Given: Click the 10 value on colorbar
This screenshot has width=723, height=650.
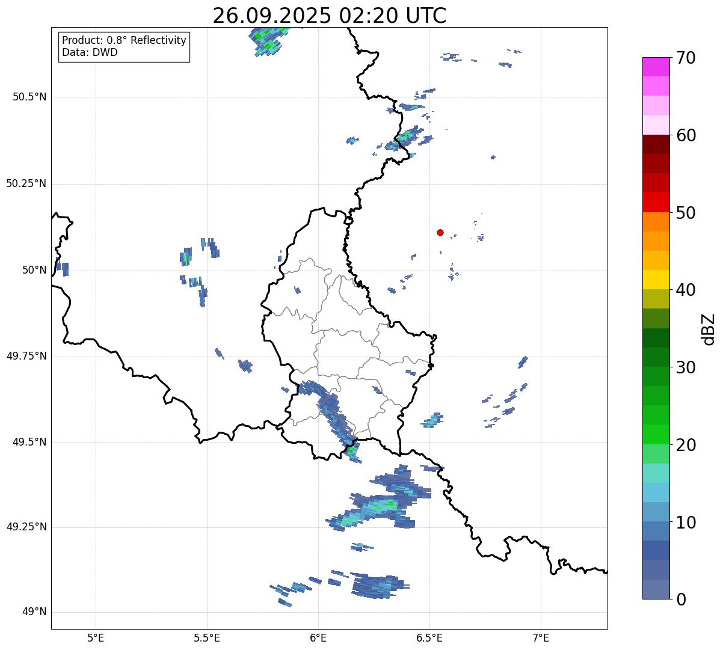Looking at the screenshot, I should [x=686, y=522].
